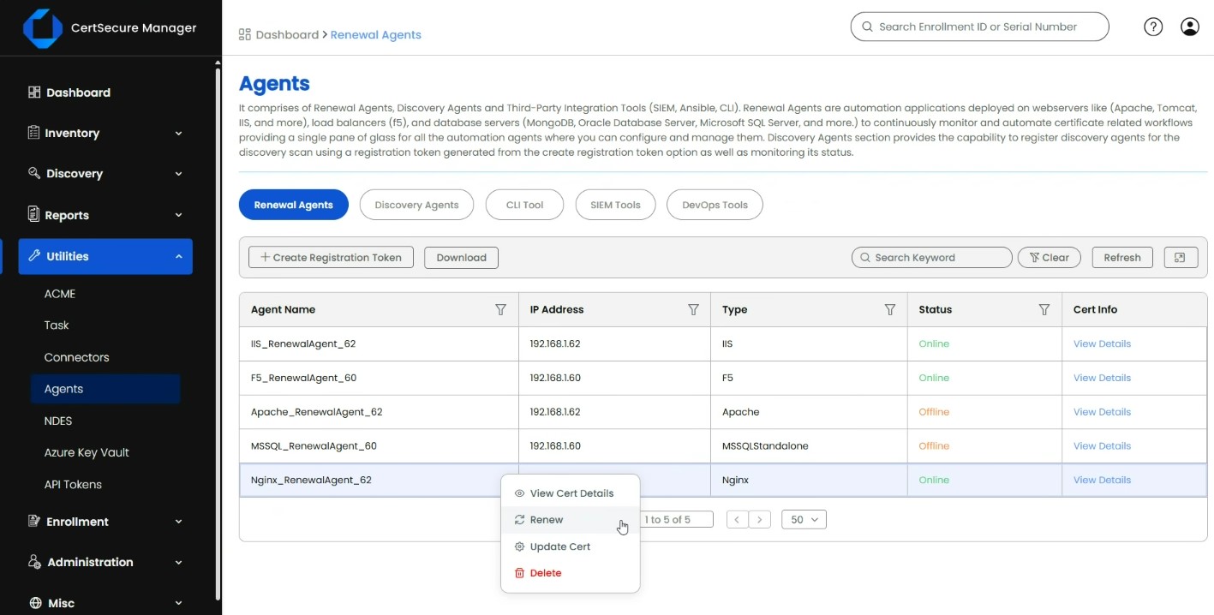Switch to the CLI Tool tab
This screenshot has height=615, width=1214.
[524, 205]
